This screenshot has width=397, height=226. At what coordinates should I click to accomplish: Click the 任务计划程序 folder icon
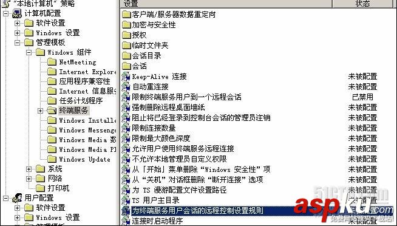52,101
